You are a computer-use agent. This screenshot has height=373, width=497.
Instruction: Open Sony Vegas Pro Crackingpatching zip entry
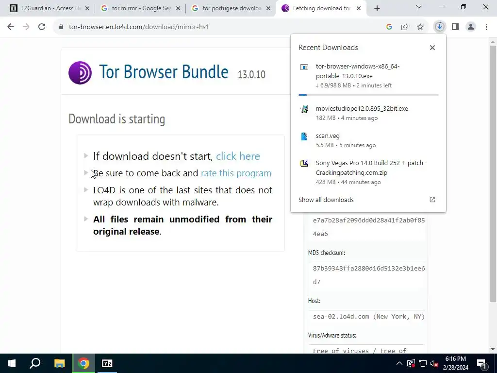pos(368,172)
